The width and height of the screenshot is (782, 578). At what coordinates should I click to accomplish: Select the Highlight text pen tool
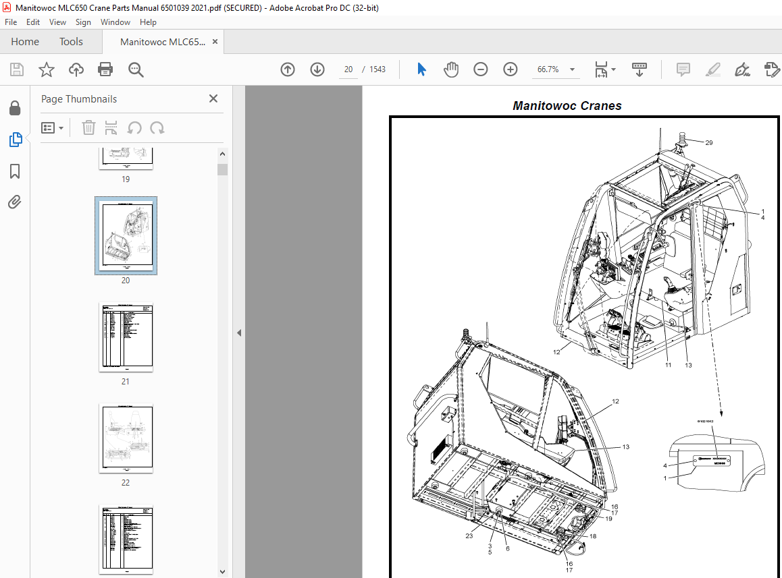712,69
